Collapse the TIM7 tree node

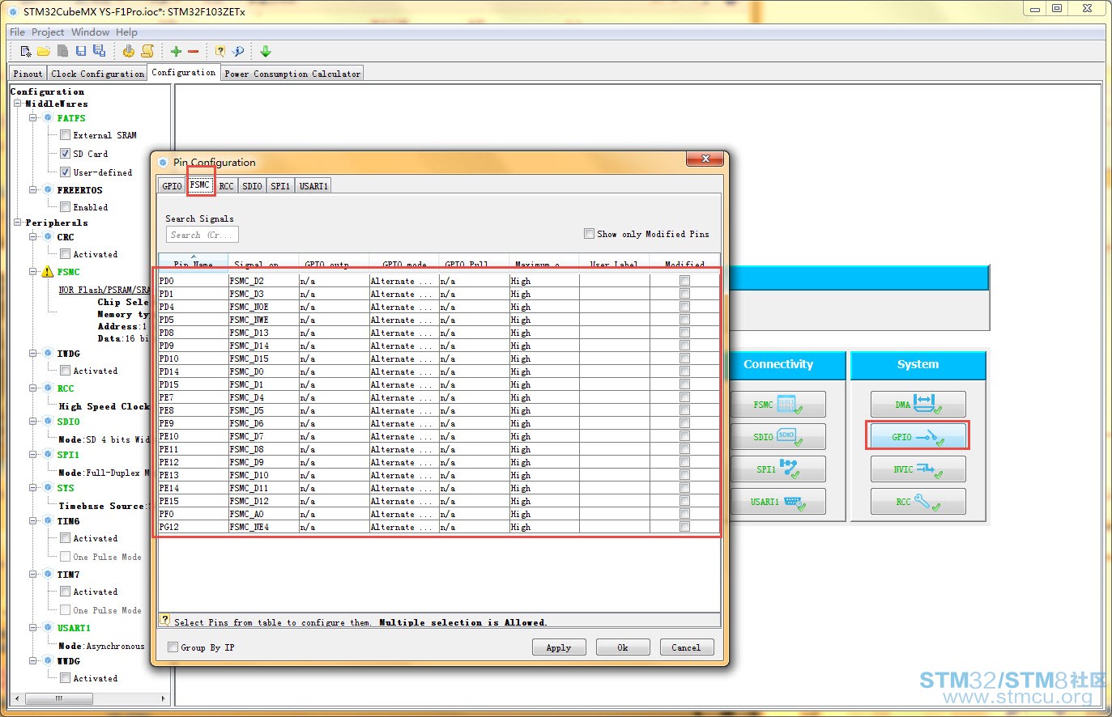tap(33, 575)
